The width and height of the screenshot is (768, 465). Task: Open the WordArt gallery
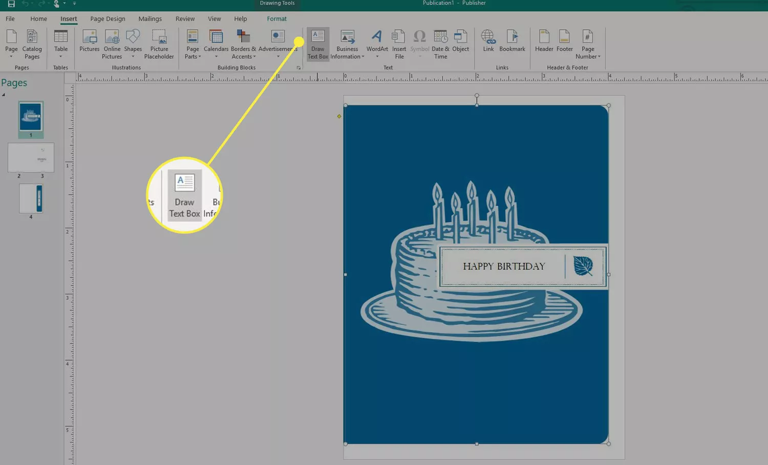377,44
